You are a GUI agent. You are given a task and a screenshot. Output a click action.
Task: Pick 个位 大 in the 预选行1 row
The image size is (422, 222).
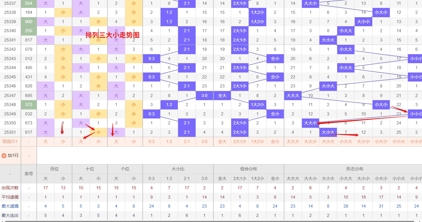point(116,142)
